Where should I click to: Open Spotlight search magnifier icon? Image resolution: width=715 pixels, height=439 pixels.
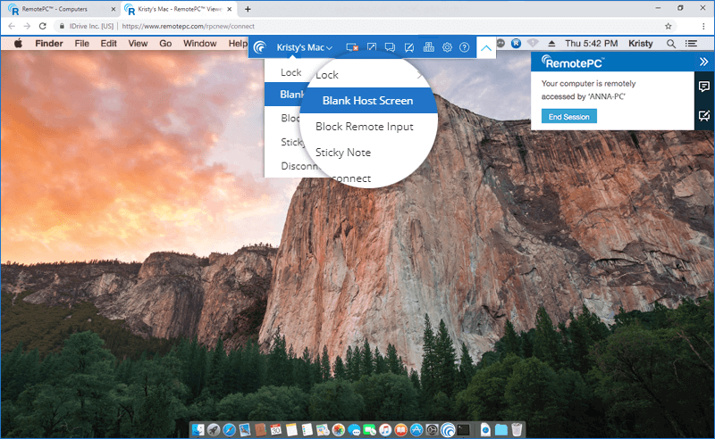point(671,44)
